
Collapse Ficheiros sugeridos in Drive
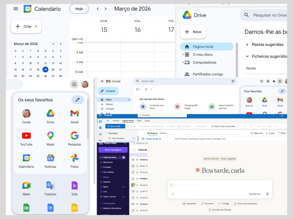(x=247, y=56)
